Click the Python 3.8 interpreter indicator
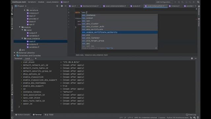211x119 pixels. [178, 118]
